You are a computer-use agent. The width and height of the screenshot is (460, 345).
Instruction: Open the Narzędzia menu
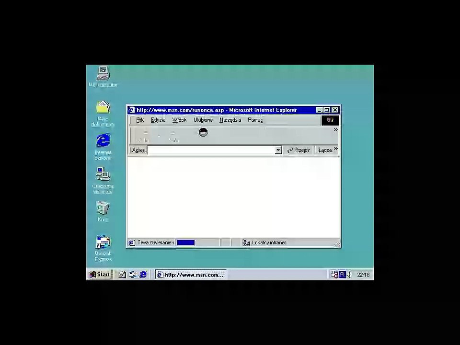230,120
